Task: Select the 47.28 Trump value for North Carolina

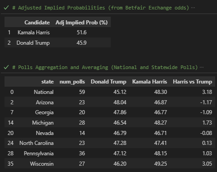Action: (120, 143)
